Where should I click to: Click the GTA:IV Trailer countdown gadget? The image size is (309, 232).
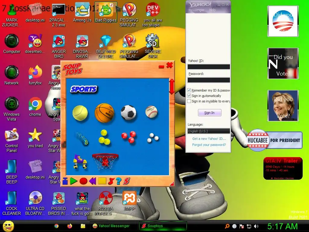283,168
